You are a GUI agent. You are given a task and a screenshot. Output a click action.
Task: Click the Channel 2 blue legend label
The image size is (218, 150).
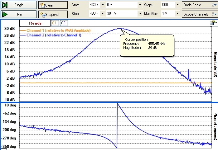[54, 35]
